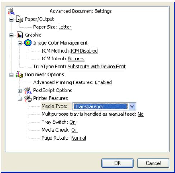Click the Letter paper size value
The width and height of the screenshot is (175, 173).
click(65, 27)
